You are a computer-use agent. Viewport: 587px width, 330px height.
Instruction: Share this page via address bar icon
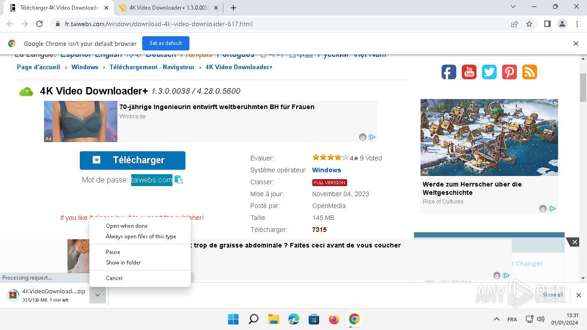click(515, 24)
